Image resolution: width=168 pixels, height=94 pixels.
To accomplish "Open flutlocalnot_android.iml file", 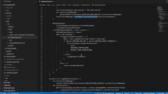I will tap(15, 59).
